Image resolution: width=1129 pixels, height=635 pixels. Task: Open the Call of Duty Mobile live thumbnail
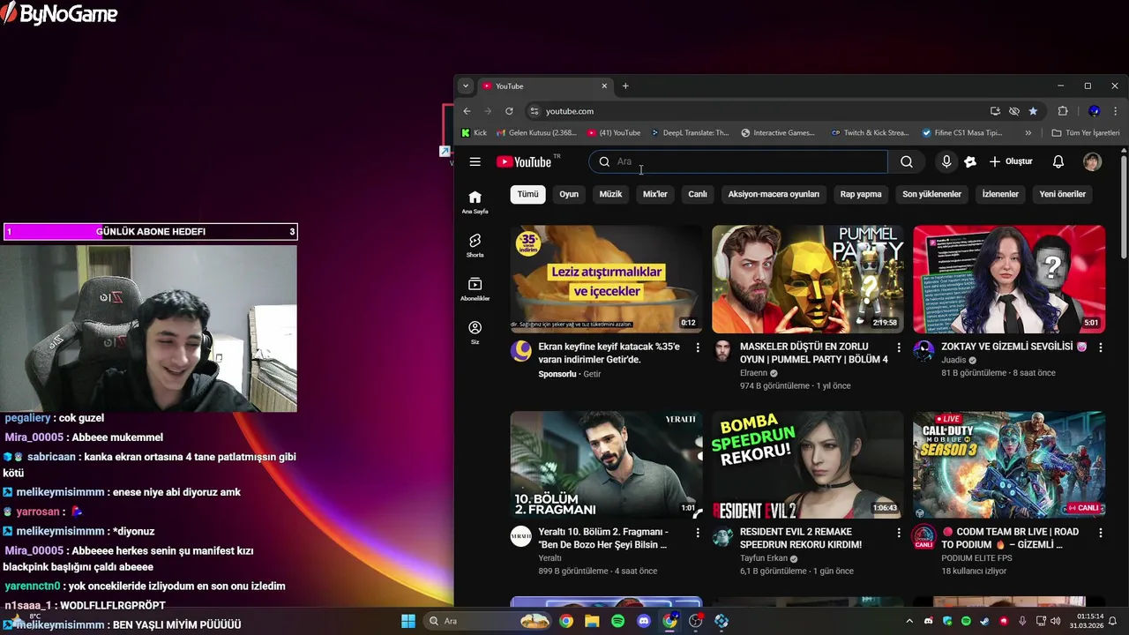(1009, 465)
